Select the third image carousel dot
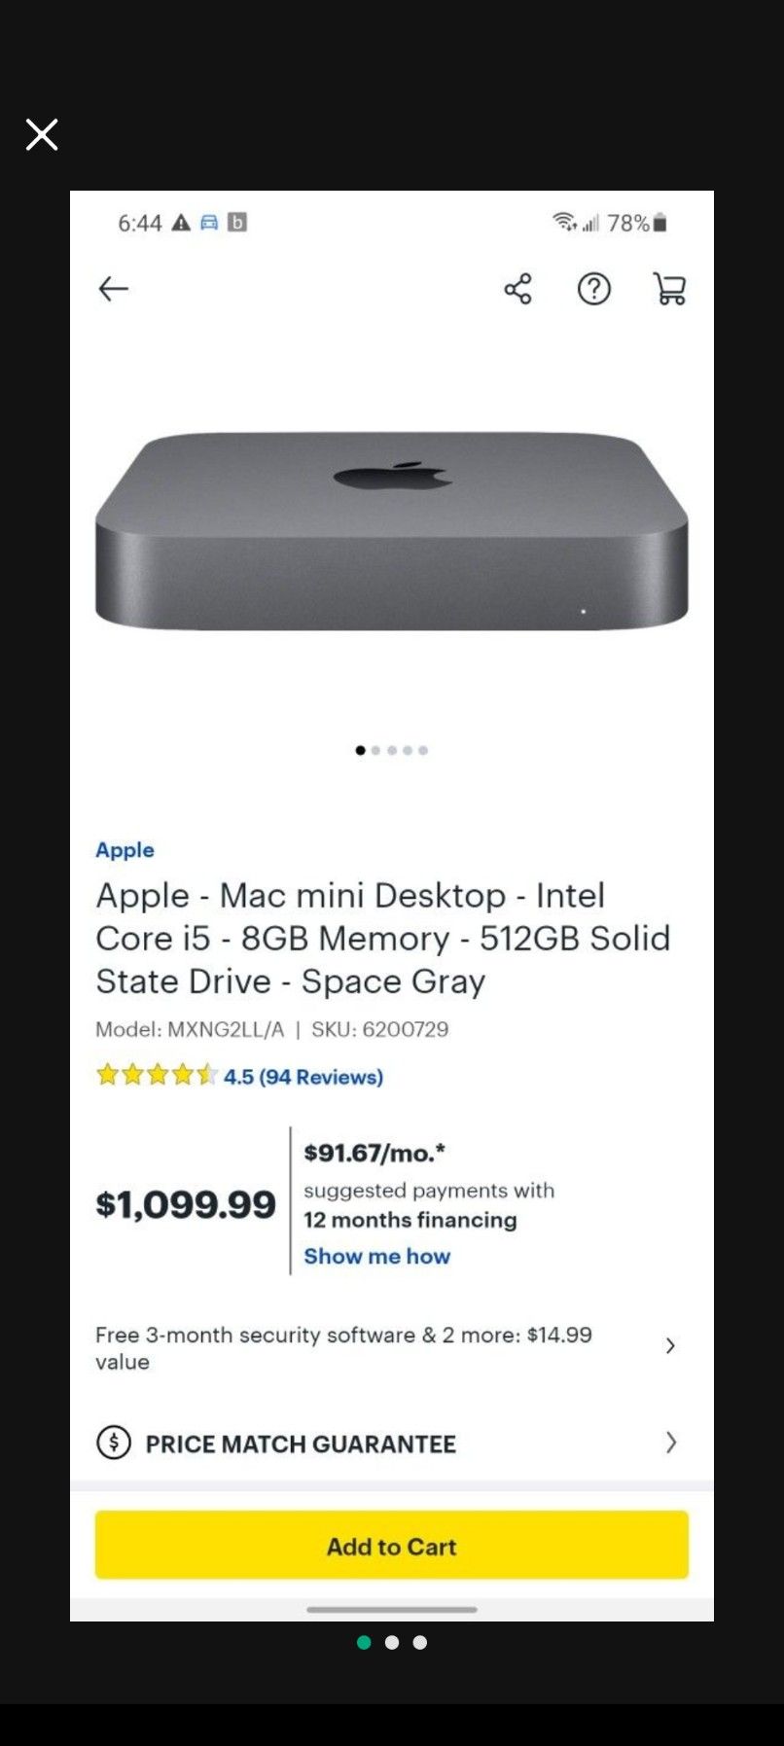784x1746 pixels. (x=391, y=750)
